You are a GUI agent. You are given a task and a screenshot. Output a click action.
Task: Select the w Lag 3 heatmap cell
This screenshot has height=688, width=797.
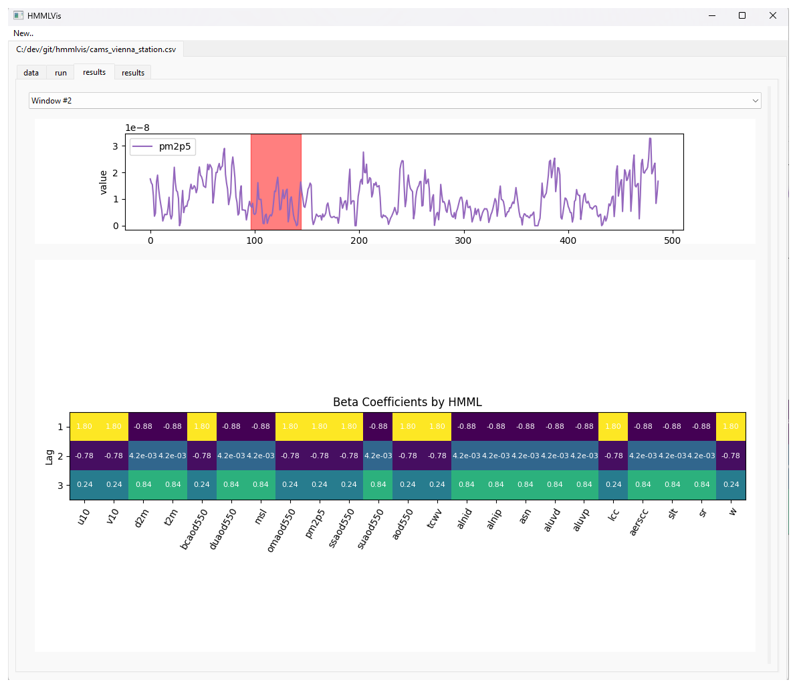point(731,484)
